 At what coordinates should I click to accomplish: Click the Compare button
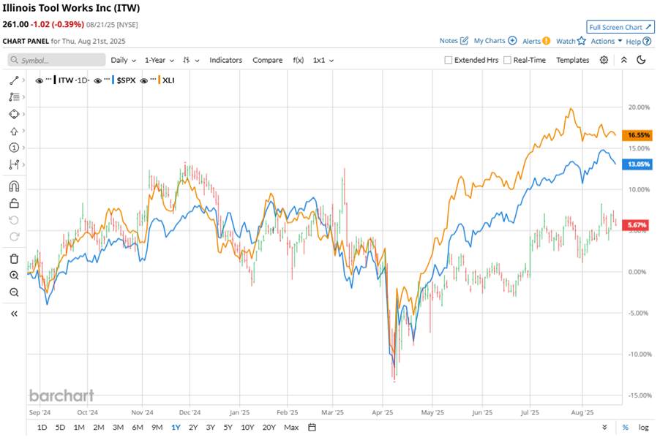coord(267,60)
